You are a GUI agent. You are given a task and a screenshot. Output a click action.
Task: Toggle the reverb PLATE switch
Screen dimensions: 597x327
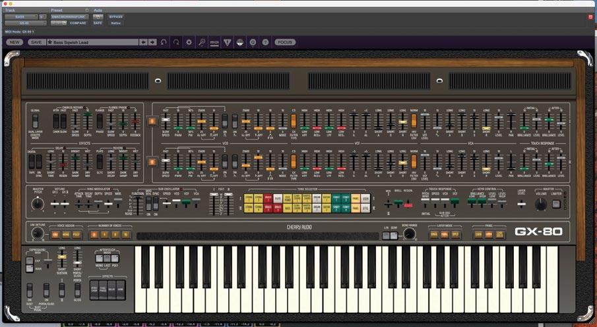100,161
